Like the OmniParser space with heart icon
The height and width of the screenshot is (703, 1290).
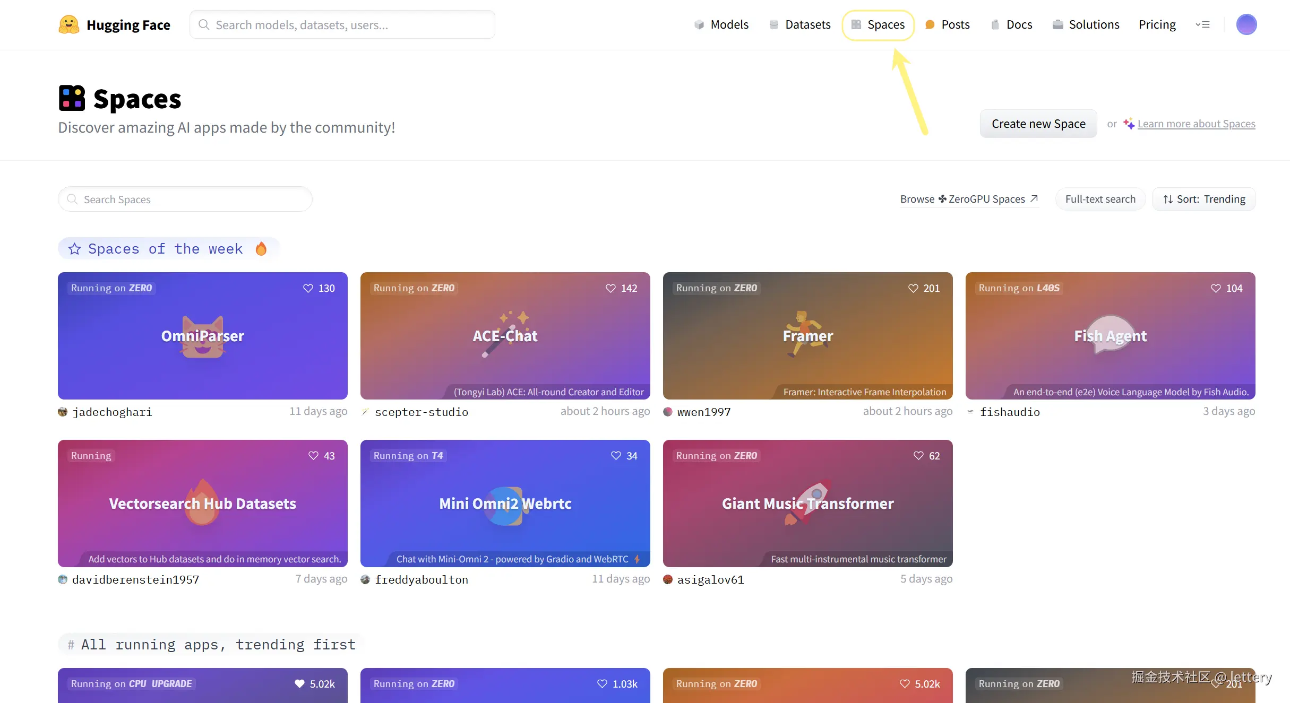(x=308, y=288)
